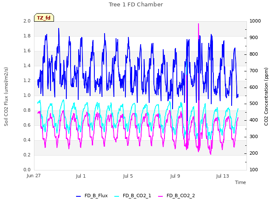Click the 0.0 left axis tick label
This screenshot has height=204, width=272.
pos(27,170)
